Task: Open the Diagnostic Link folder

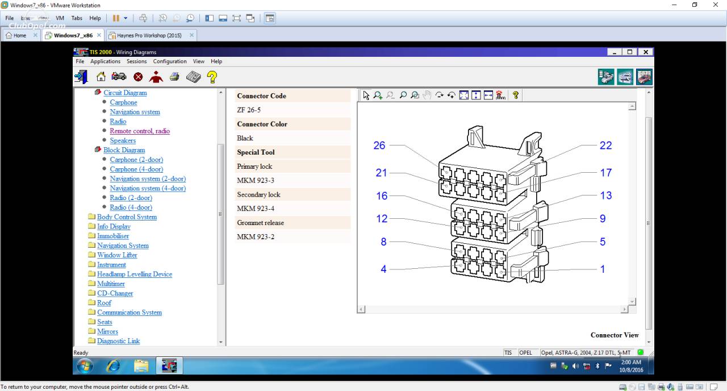Action: tap(118, 341)
